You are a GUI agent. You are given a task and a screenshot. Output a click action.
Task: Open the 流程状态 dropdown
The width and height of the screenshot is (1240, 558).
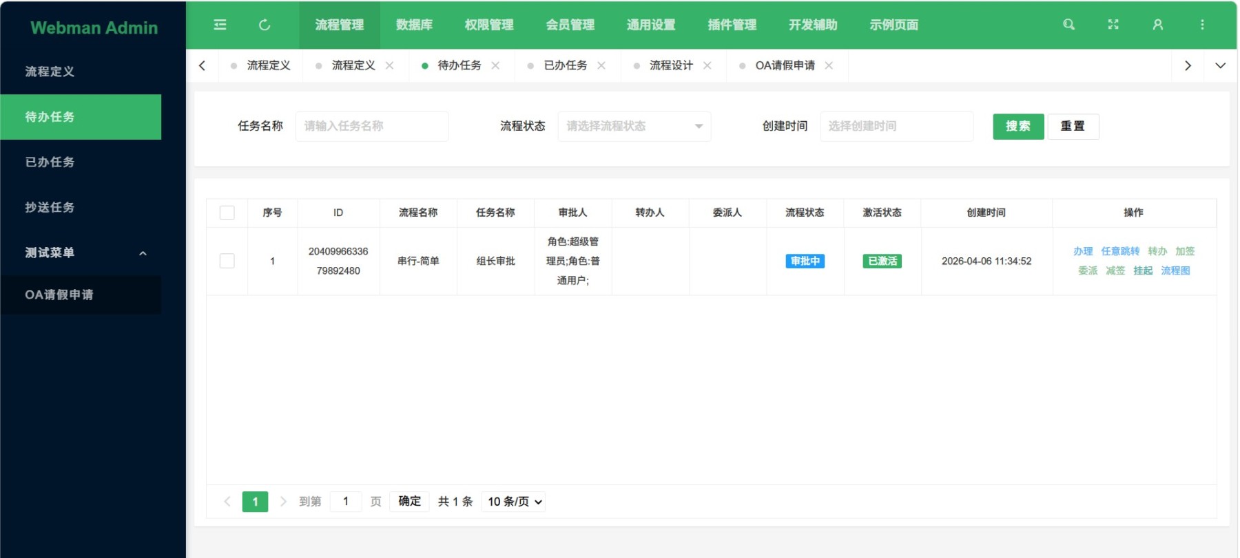(634, 126)
